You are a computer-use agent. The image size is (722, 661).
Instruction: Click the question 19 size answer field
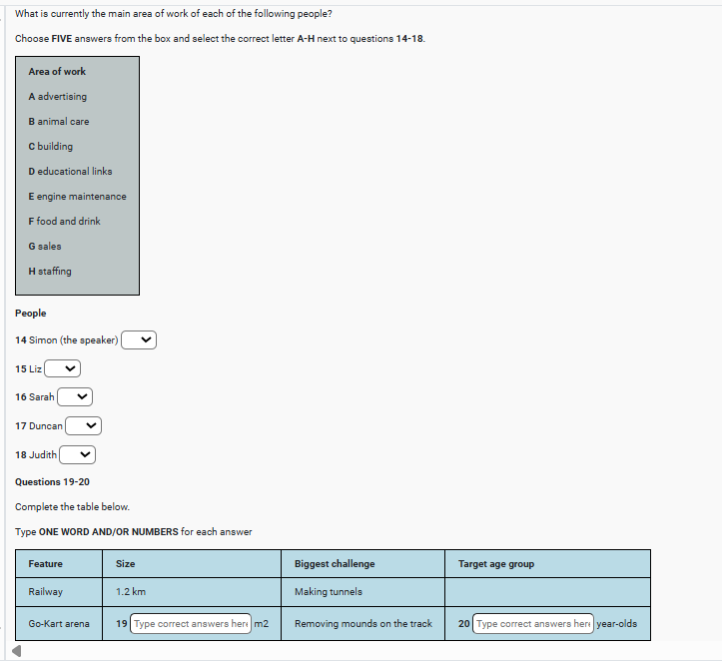click(191, 624)
